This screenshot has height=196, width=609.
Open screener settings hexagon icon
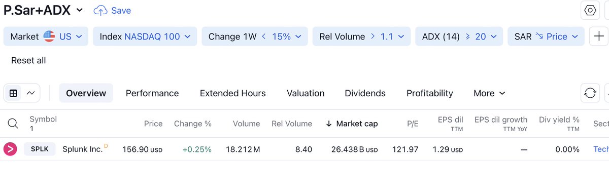point(590,10)
